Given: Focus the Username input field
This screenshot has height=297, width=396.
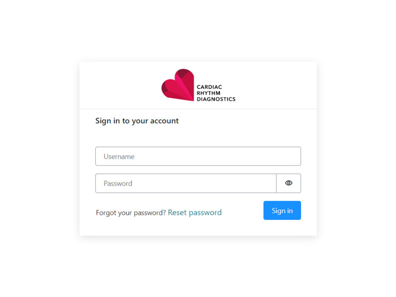Looking at the screenshot, I should 198,156.
